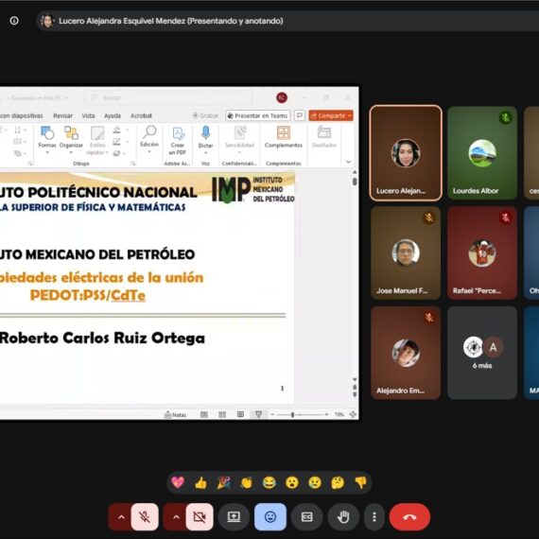Image resolution: width=539 pixels, height=539 pixels.
Task: Send sad face emoji reaction
Action: [315, 482]
